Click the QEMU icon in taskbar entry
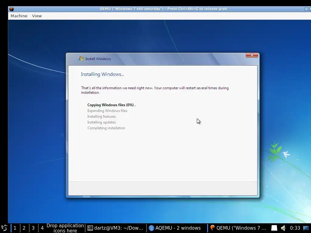 (x=212, y=228)
